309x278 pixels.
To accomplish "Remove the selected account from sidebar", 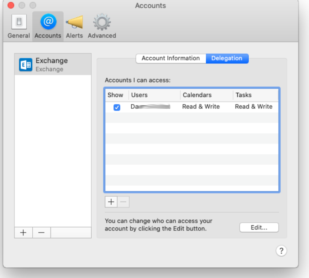I will (x=42, y=233).
